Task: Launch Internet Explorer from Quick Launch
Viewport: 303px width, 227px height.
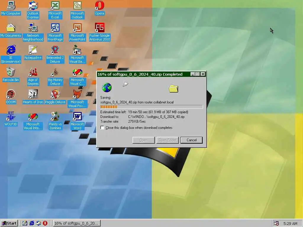Action: coord(31,223)
